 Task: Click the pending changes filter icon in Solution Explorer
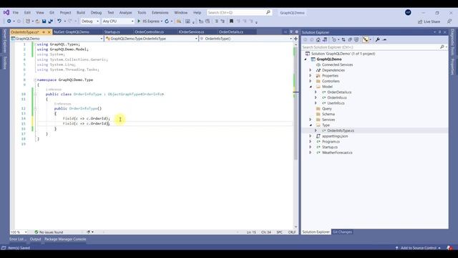334,40
